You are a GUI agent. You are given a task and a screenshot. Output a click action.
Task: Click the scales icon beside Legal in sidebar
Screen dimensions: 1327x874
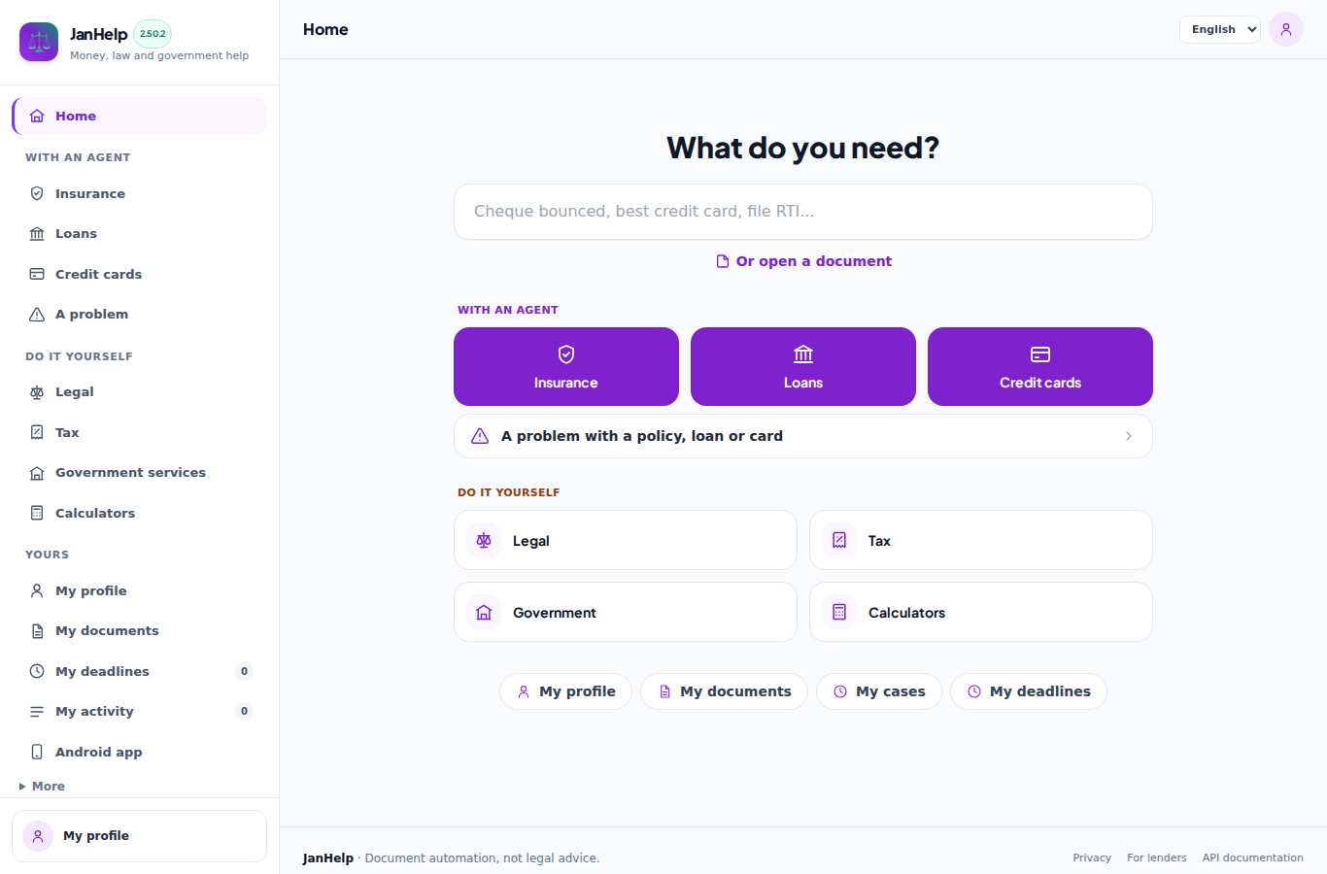coord(37,392)
